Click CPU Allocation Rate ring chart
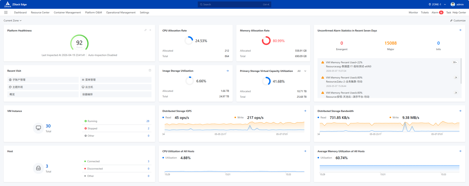This screenshot has width=469, height=186. point(189,40)
